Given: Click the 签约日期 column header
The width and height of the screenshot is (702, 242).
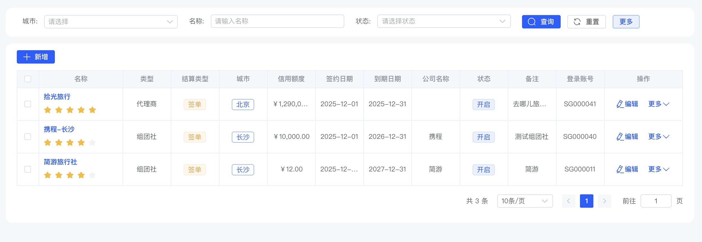Looking at the screenshot, I should pos(339,79).
